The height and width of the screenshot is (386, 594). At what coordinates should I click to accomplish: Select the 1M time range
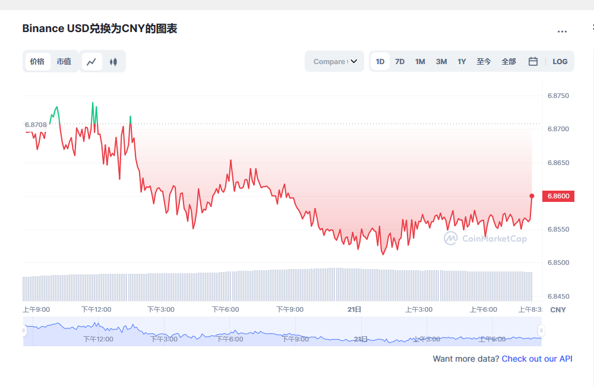420,61
